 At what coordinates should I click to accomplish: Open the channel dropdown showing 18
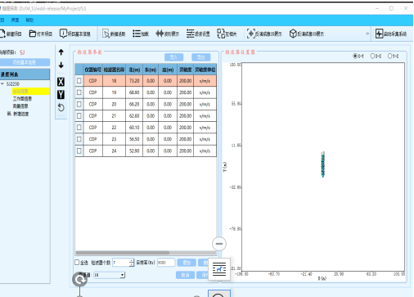110,275
